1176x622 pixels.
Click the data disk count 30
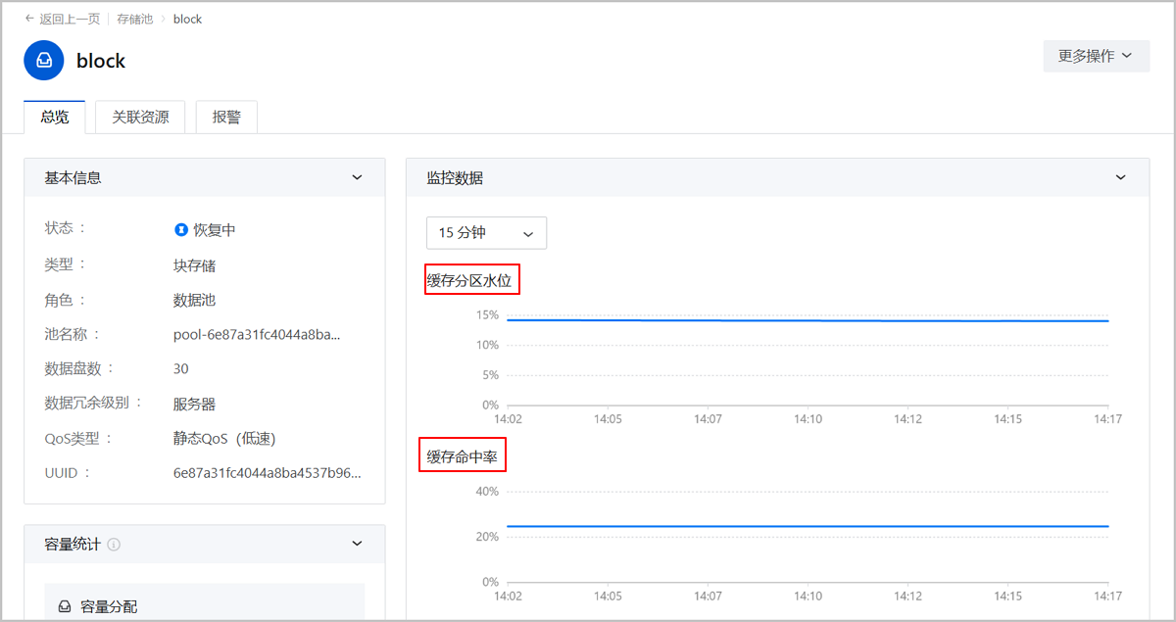click(181, 368)
